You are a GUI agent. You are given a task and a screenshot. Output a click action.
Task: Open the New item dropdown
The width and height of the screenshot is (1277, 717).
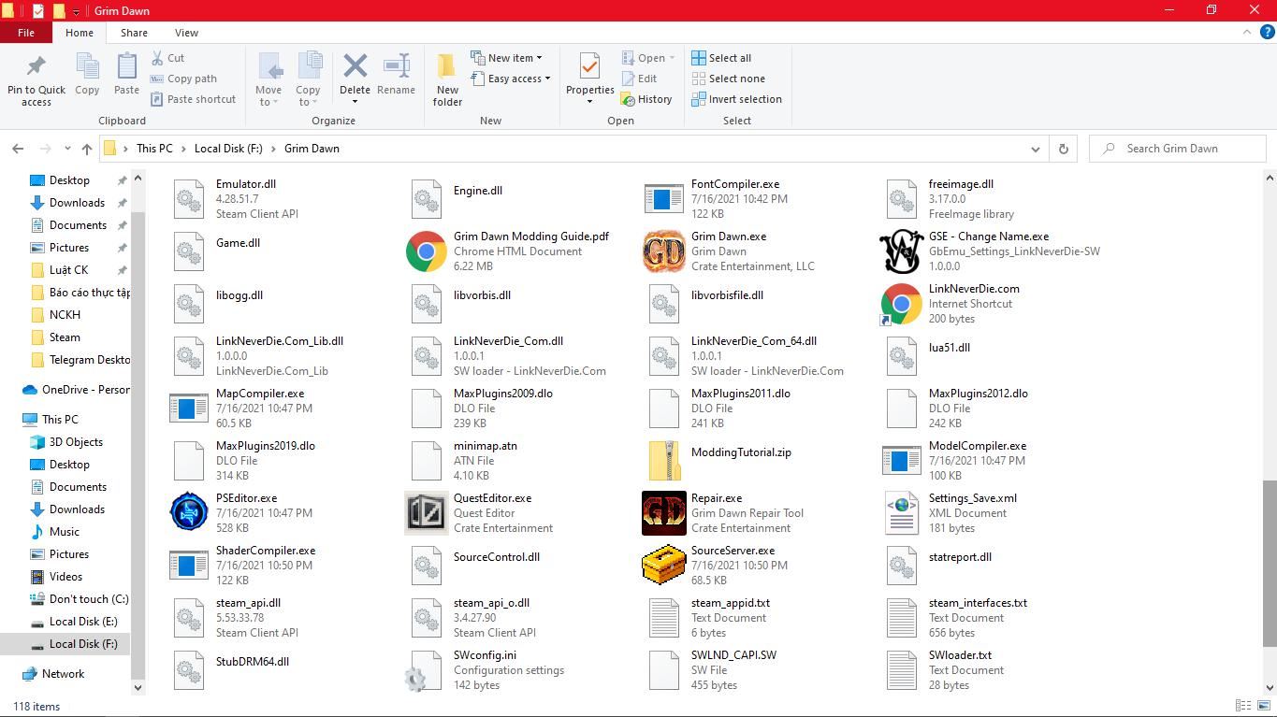[512, 58]
